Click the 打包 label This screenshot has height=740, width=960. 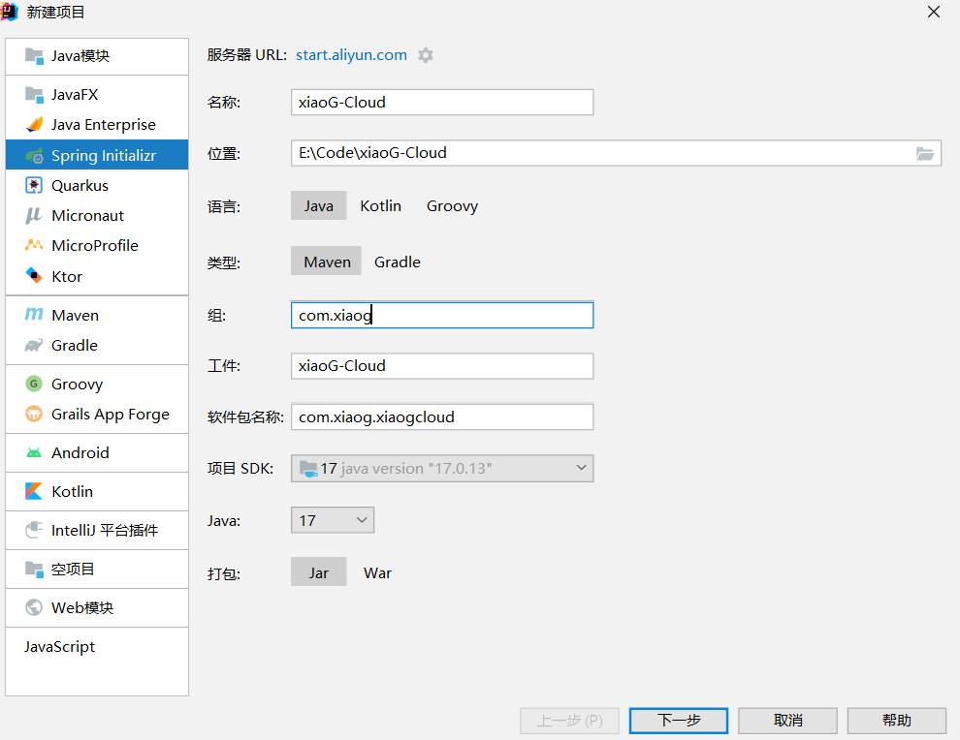pyautogui.click(x=223, y=573)
